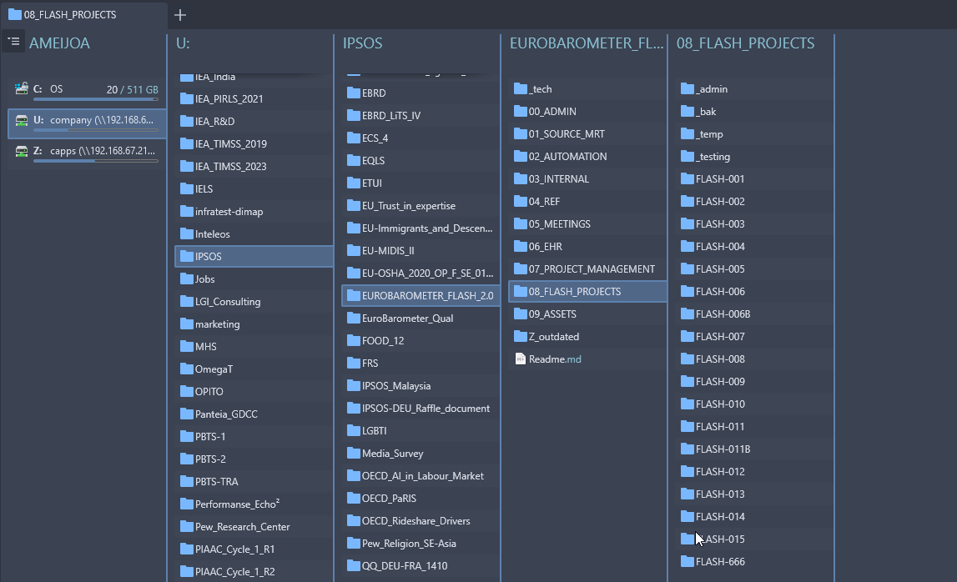Open the MHS folder
Image resolution: width=957 pixels, height=582 pixels.
tap(254, 347)
